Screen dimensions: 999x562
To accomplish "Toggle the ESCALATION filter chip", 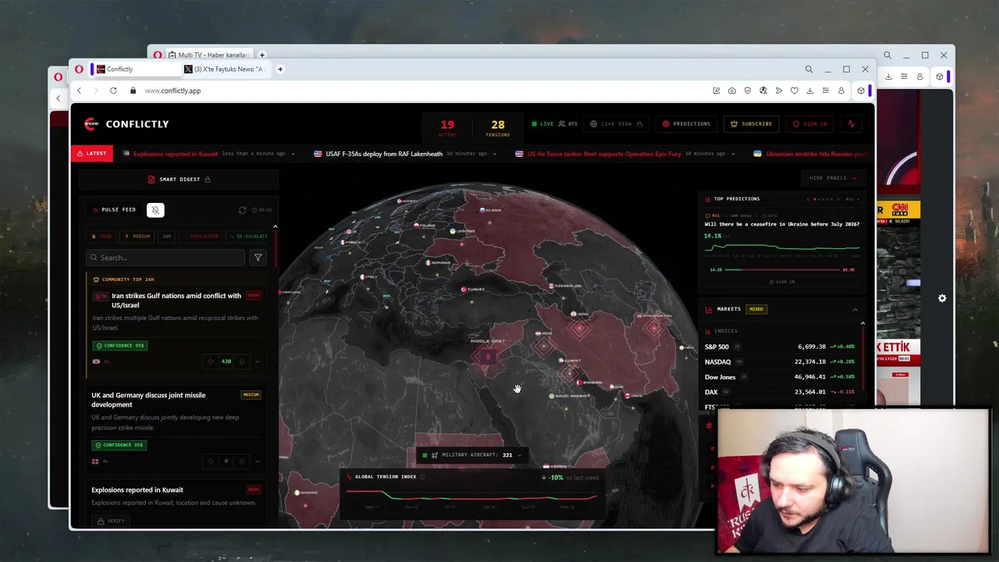I will pyautogui.click(x=201, y=236).
